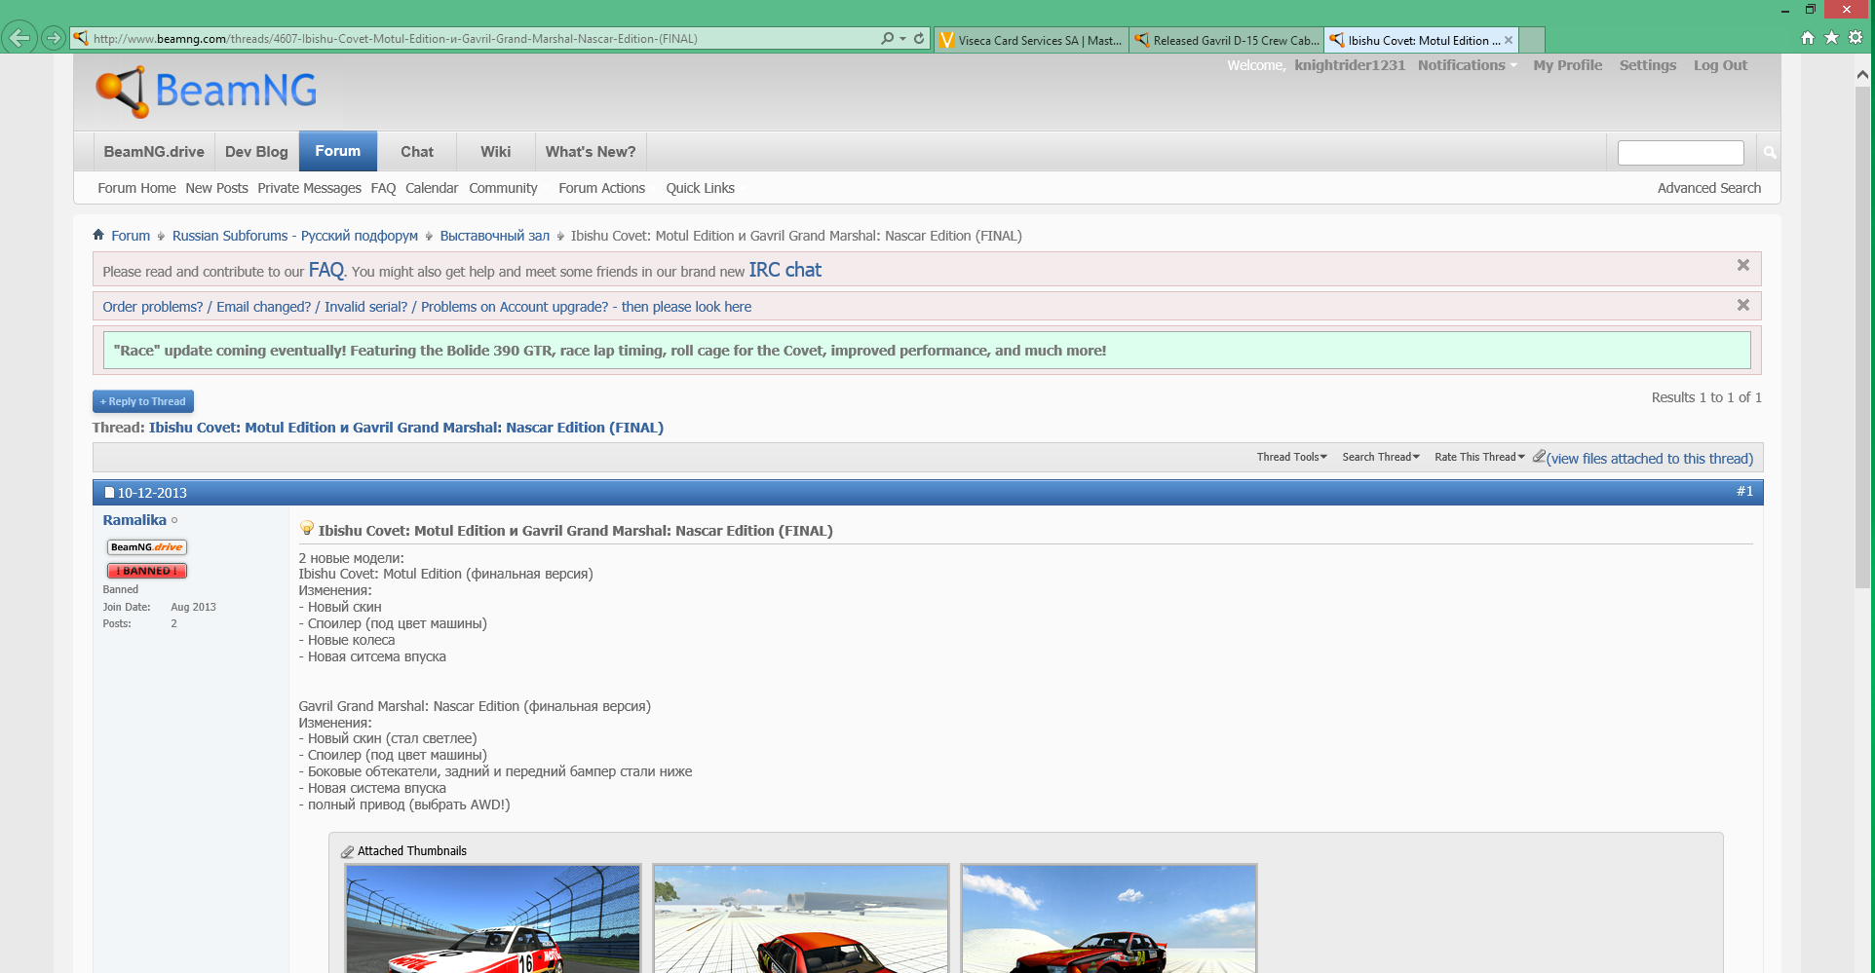Click the BeamNG logo
This screenshot has height=973, width=1875.
[207, 92]
